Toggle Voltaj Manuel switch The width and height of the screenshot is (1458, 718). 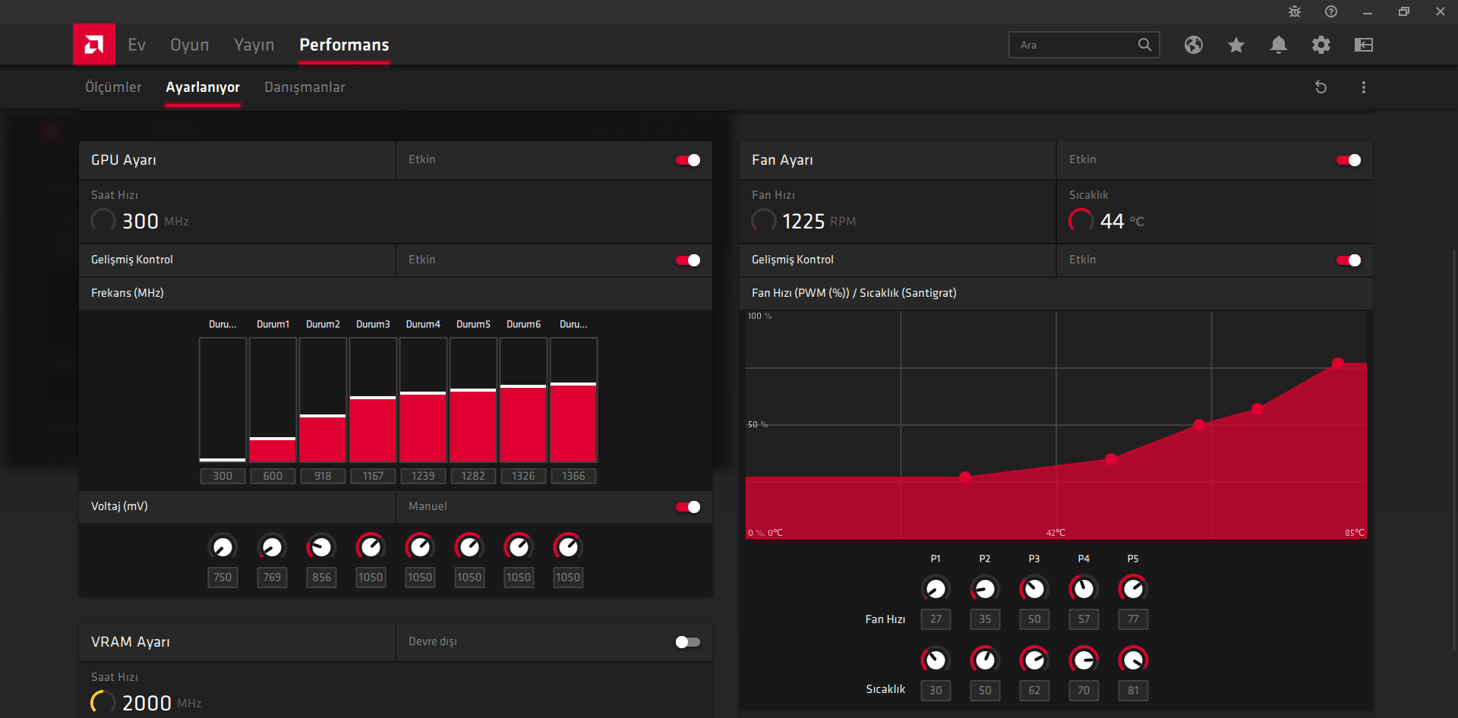[688, 507]
